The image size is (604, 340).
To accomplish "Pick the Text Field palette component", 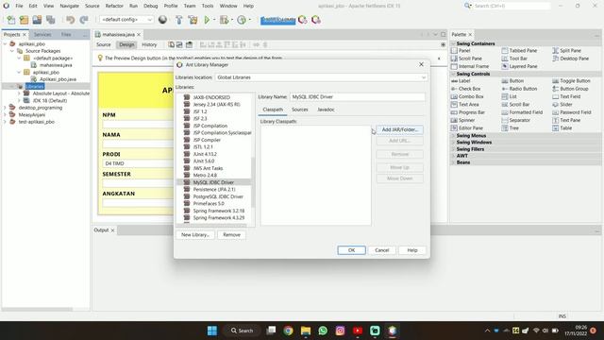I will click(x=566, y=96).
